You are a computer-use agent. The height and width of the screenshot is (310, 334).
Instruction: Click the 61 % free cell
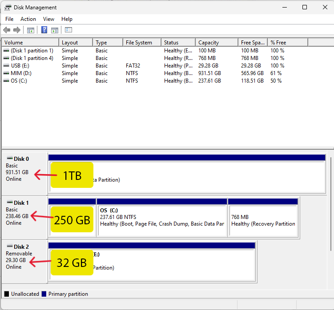(x=276, y=73)
